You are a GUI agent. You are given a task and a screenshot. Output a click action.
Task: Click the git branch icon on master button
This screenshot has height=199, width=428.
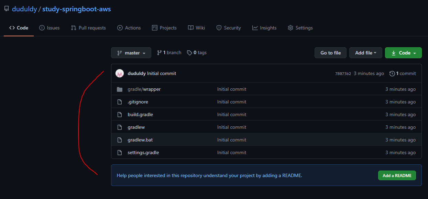(120, 53)
